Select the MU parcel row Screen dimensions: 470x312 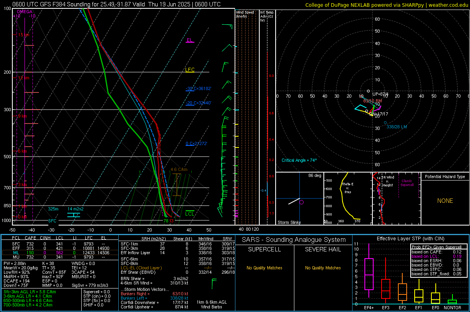[60, 257]
